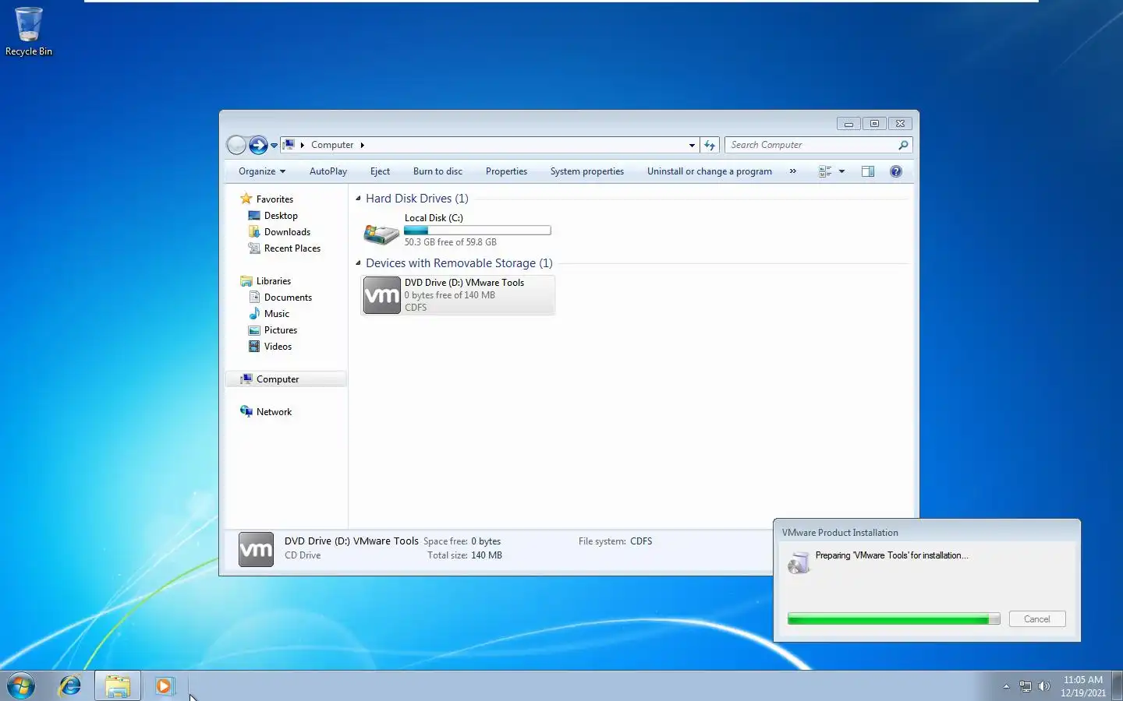Expand the breadcrumb arrow after Computer
Image resolution: width=1123 pixels, height=701 pixels.
pyautogui.click(x=362, y=145)
